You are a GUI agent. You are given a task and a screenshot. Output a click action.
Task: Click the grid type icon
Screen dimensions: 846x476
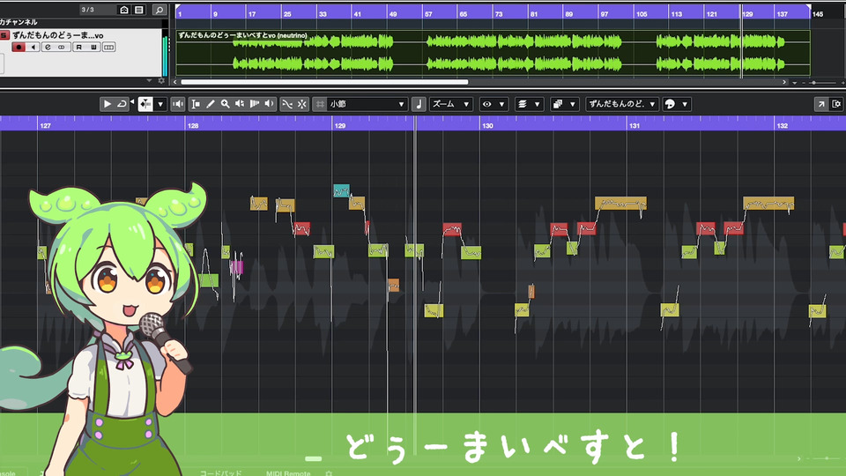pos(320,104)
